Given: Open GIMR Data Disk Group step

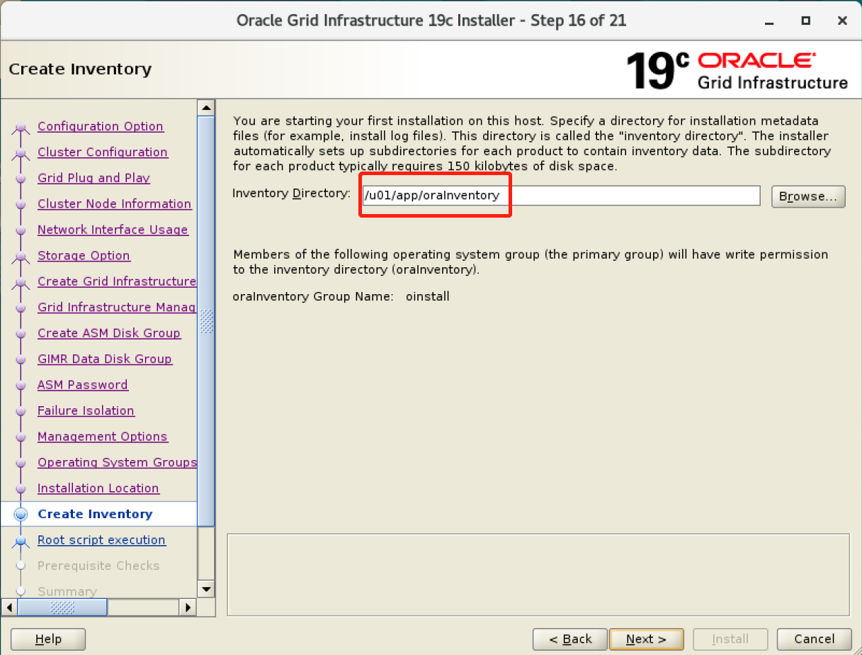Looking at the screenshot, I should pyautogui.click(x=105, y=359).
